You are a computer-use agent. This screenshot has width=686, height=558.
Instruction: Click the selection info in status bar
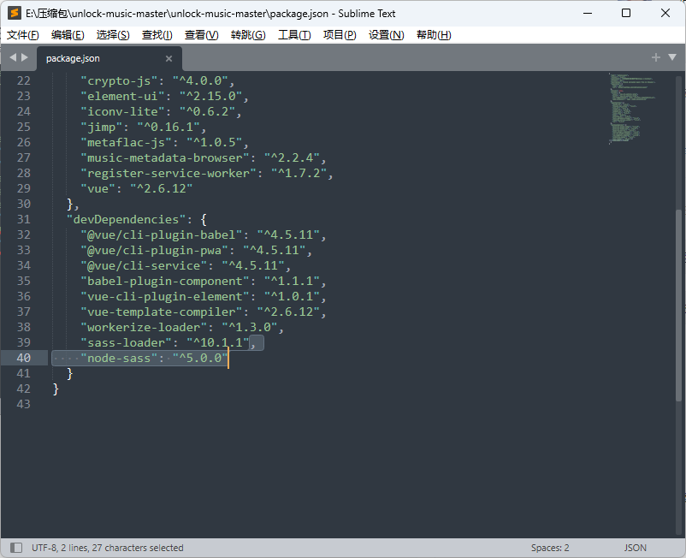click(x=107, y=548)
